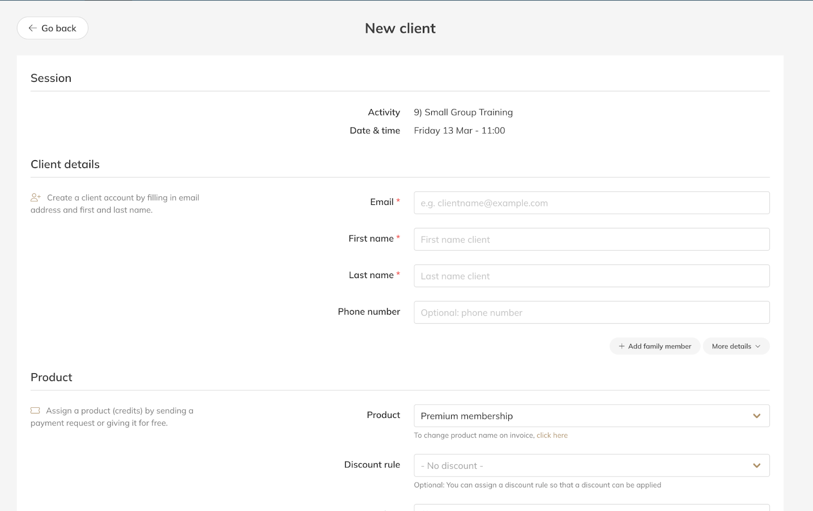813x511 pixels.
Task: Click the Small Group Training activity text
Action: 463,112
